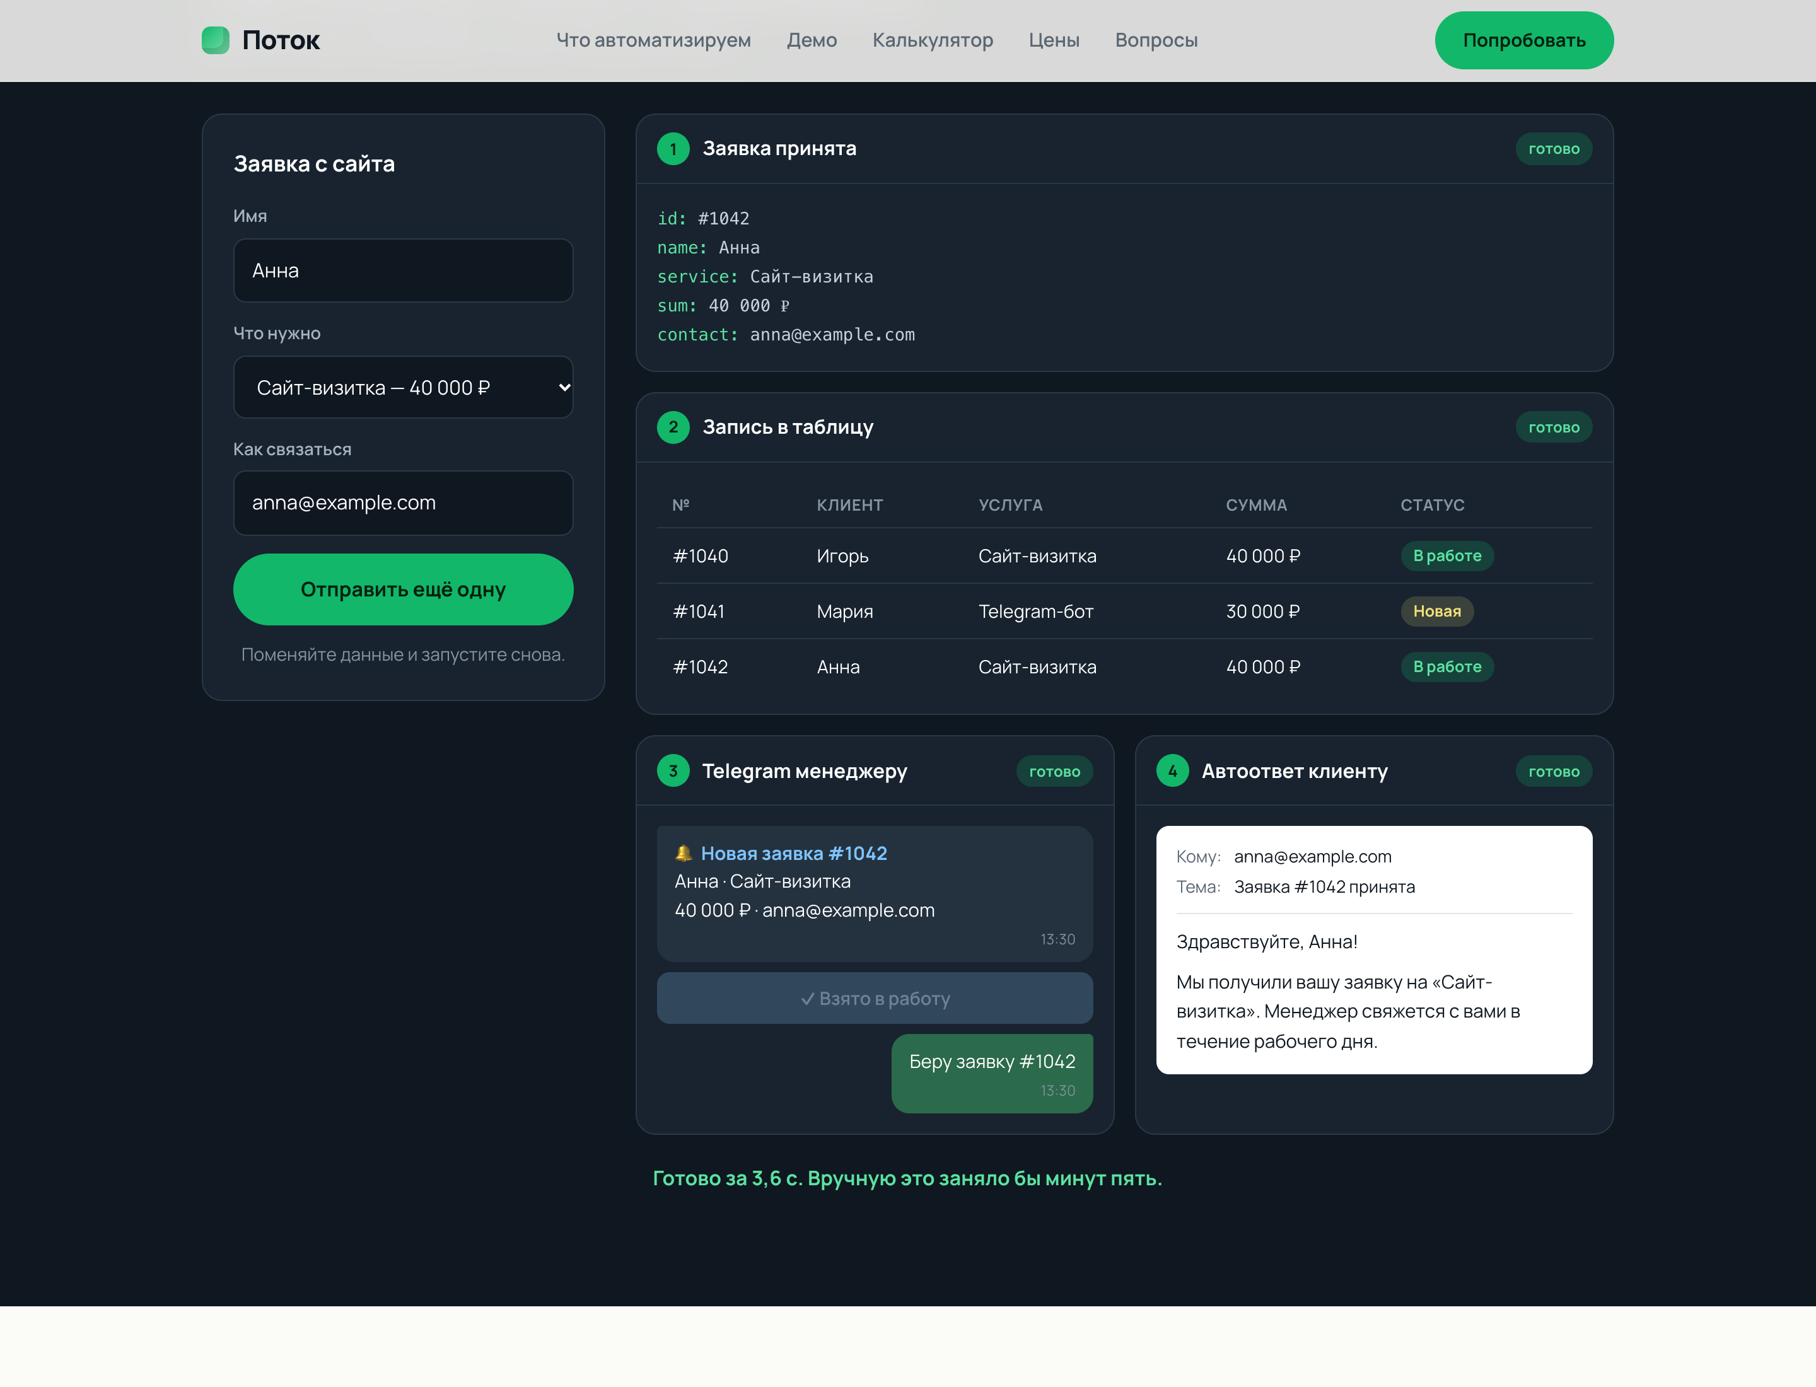Open Вопросы in the header menu
The width and height of the screenshot is (1816, 1387).
[1156, 40]
